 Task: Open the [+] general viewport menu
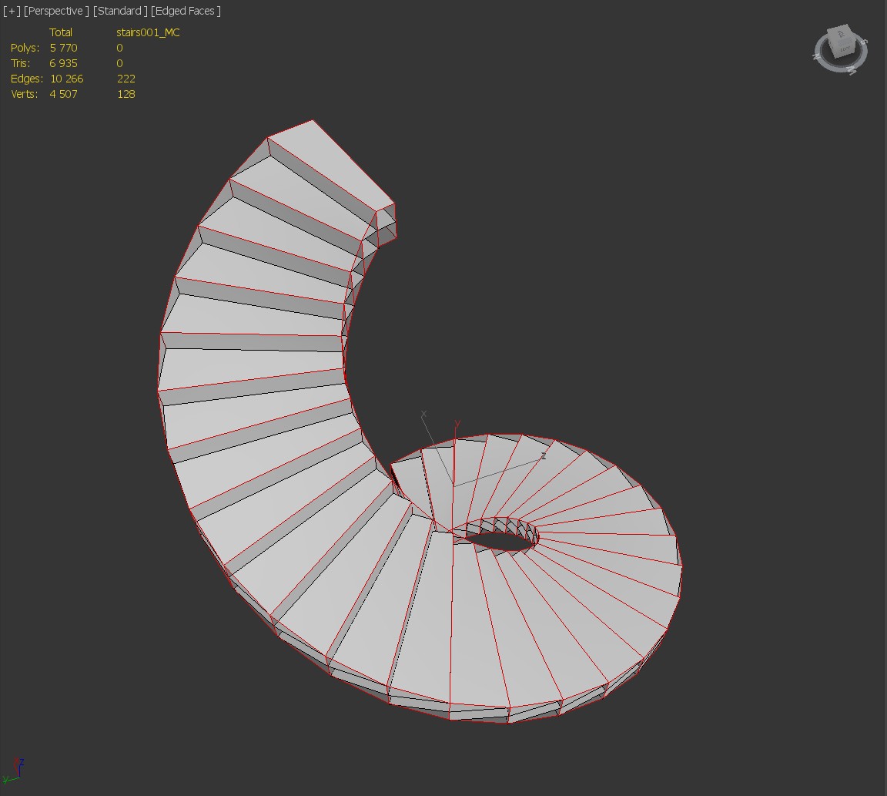point(12,11)
